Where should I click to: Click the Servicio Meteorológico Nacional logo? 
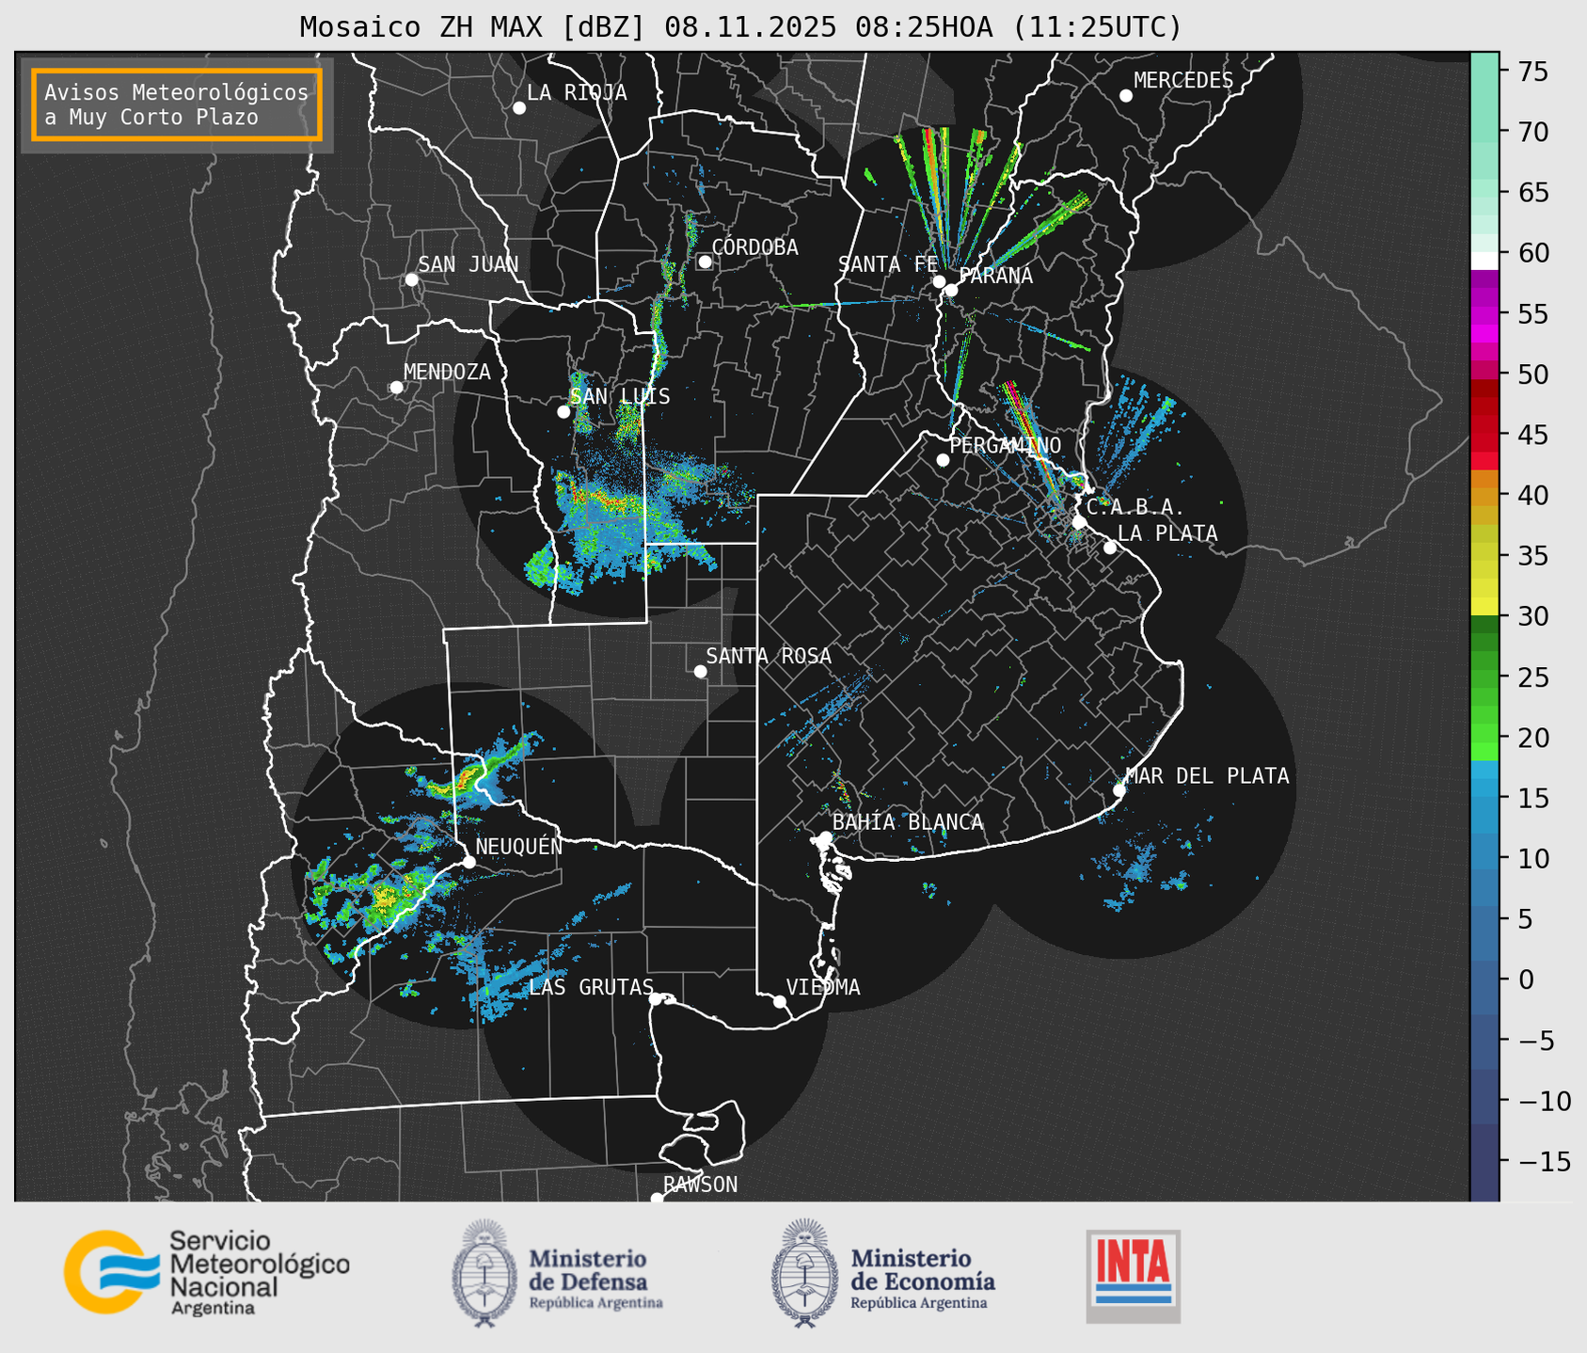tap(206, 1272)
